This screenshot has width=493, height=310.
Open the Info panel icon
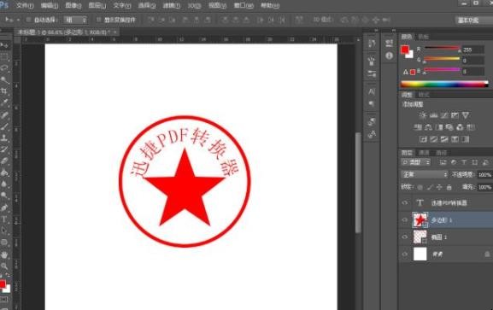(390, 56)
